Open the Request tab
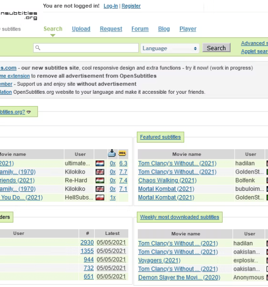This screenshot has height=287, width=268. coord(111,29)
